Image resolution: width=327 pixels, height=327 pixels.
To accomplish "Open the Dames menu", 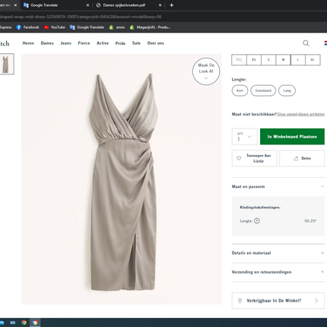I will click(x=47, y=43).
